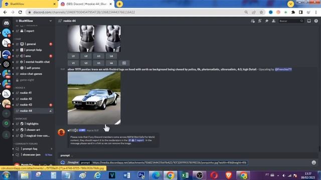Viewport: 321px width, 180px height.
Task: Open the Windows Start menu
Action: click(6, 175)
